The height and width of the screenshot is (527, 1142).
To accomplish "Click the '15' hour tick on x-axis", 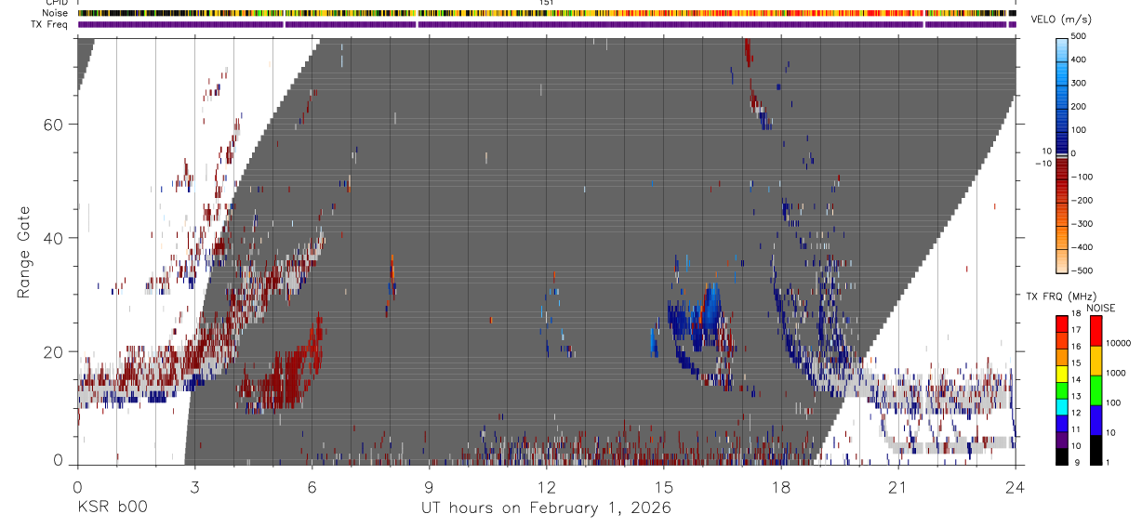I will [664, 486].
